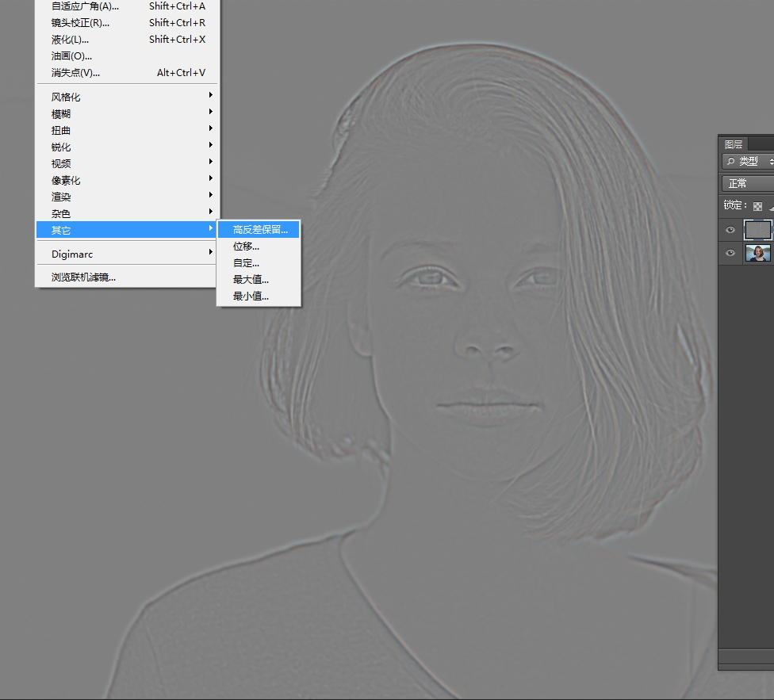This screenshot has height=700, width=774.
Task: Expand the 渲染 submenu
Action: coord(127,197)
